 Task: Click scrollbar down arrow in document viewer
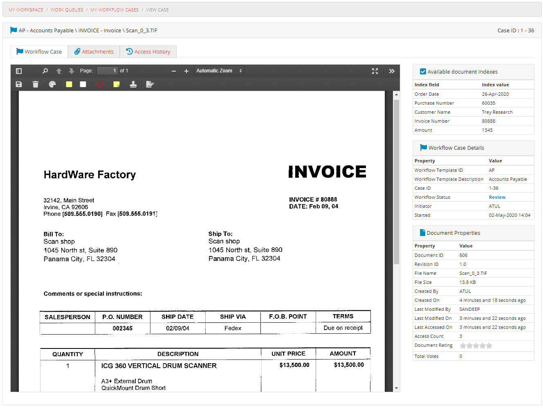pos(396,388)
